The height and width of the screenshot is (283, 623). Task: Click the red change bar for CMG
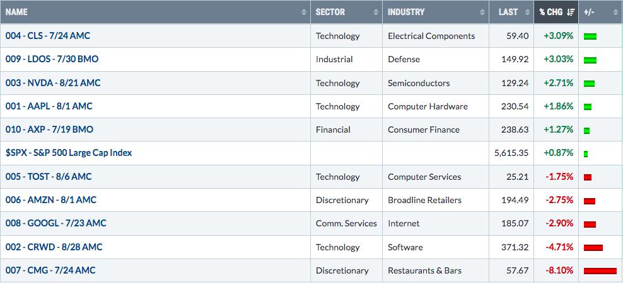(x=600, y=271)
